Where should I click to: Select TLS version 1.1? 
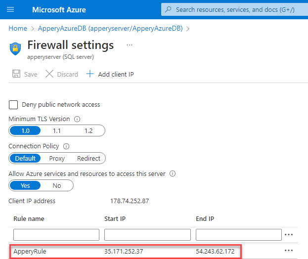[57, 130]
